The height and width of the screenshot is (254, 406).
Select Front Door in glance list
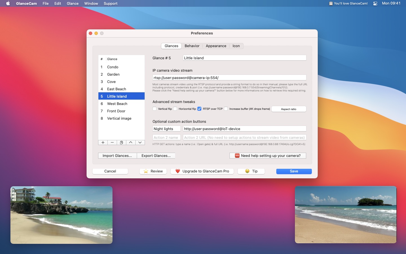coord(122,111)
